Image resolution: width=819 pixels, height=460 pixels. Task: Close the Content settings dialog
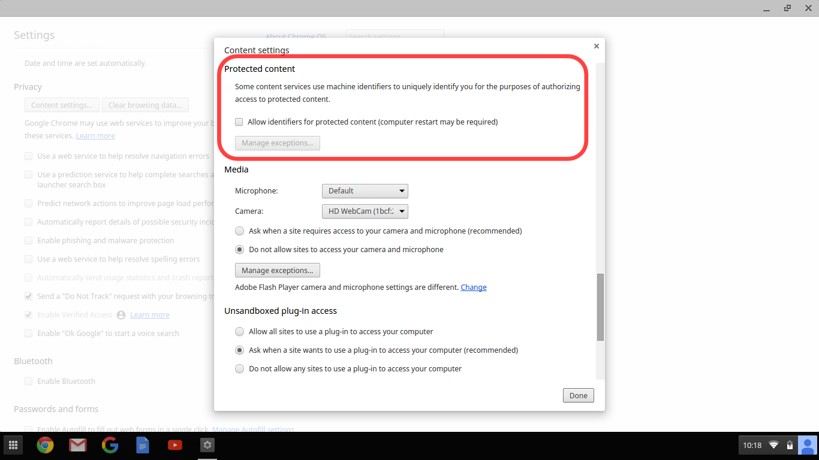(596, 46)
